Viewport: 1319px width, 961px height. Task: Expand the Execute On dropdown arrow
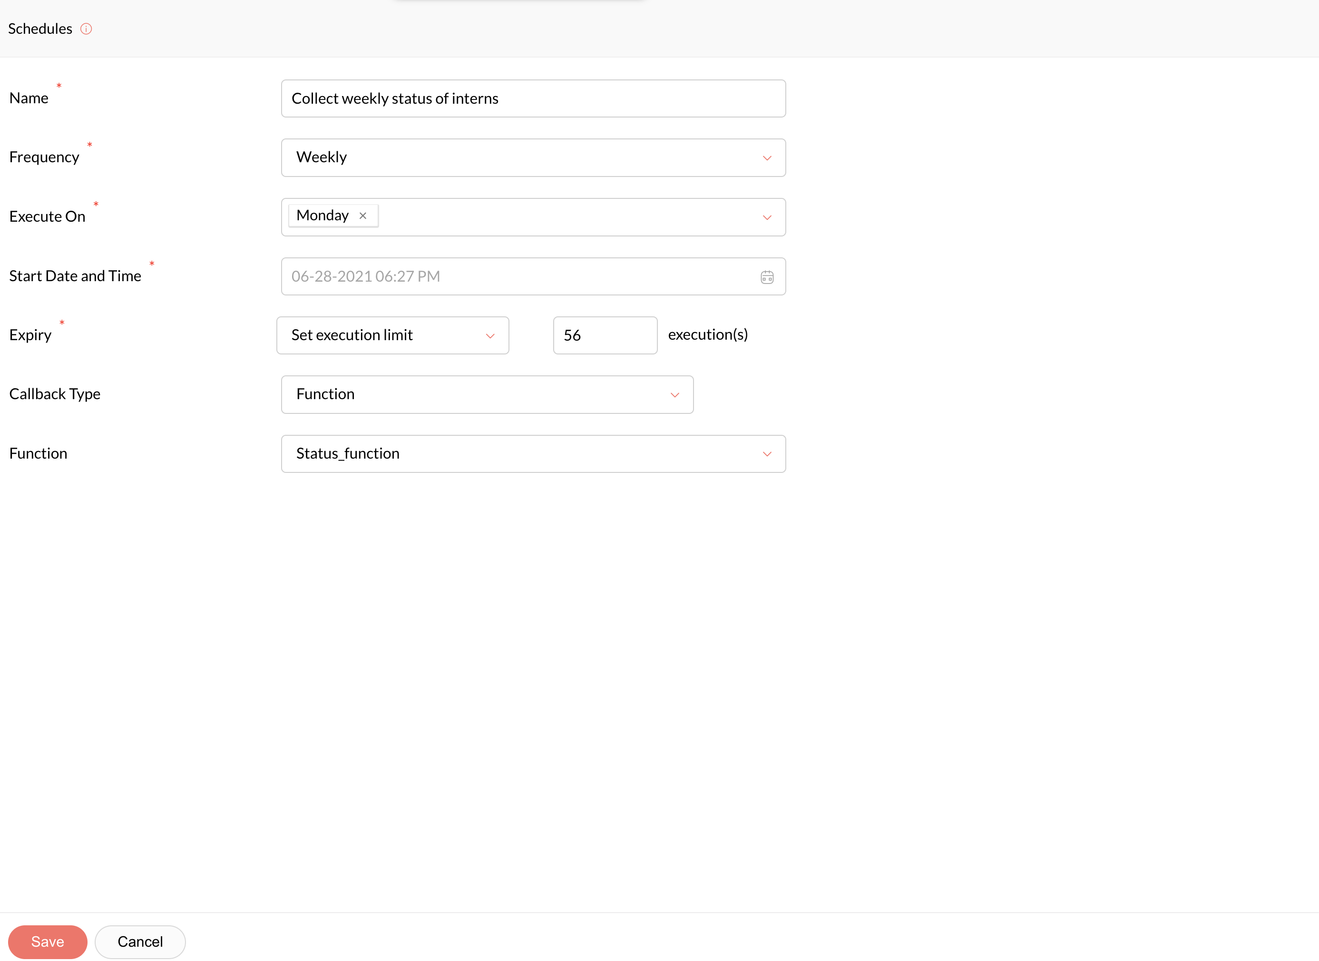pos(766,217)
